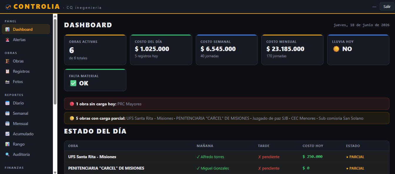Screen dimensions: 395x174
Task: Click the Fotos camera icon
Action: coord(7,82)
